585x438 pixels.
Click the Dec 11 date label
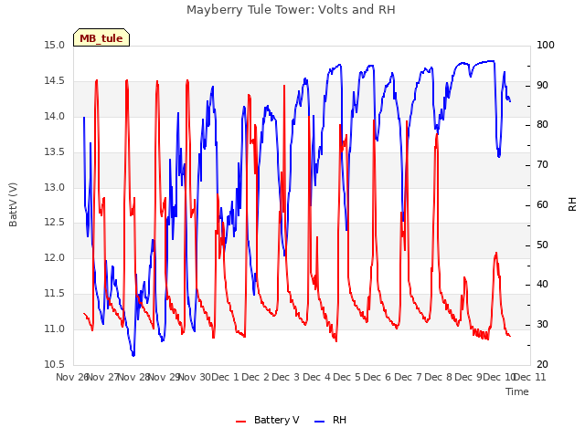tap(530, 377)
